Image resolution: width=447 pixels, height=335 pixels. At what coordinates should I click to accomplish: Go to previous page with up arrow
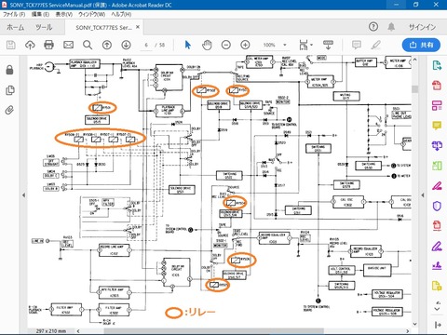click(107, 45)
